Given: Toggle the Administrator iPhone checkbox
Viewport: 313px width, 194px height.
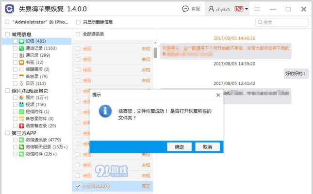Looking at the screenshot, I should tap(7, 22).
